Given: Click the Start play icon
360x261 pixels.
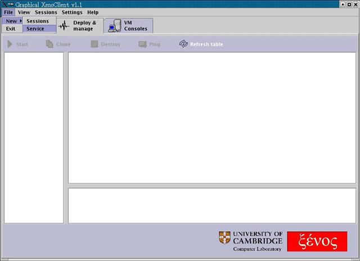Looking at the screenshot, I should (10, 44).
